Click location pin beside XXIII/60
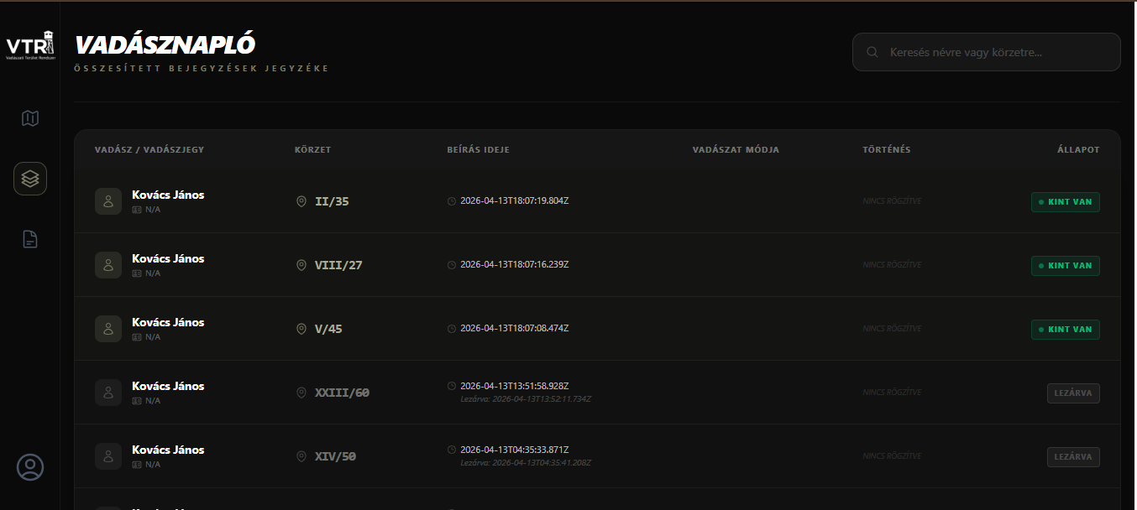 click(301, 393)
